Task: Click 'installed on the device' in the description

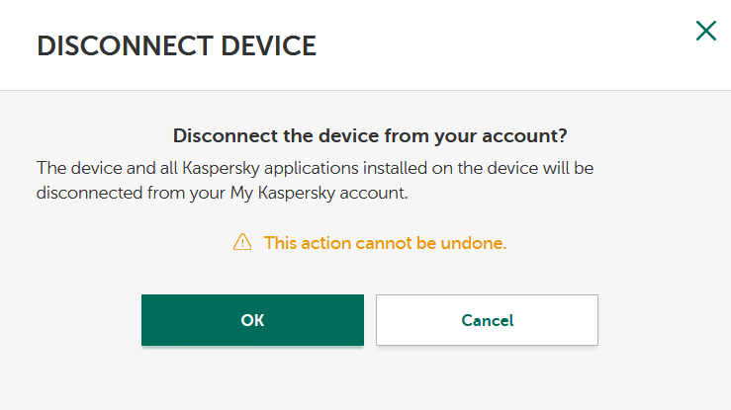Action: 450,168
